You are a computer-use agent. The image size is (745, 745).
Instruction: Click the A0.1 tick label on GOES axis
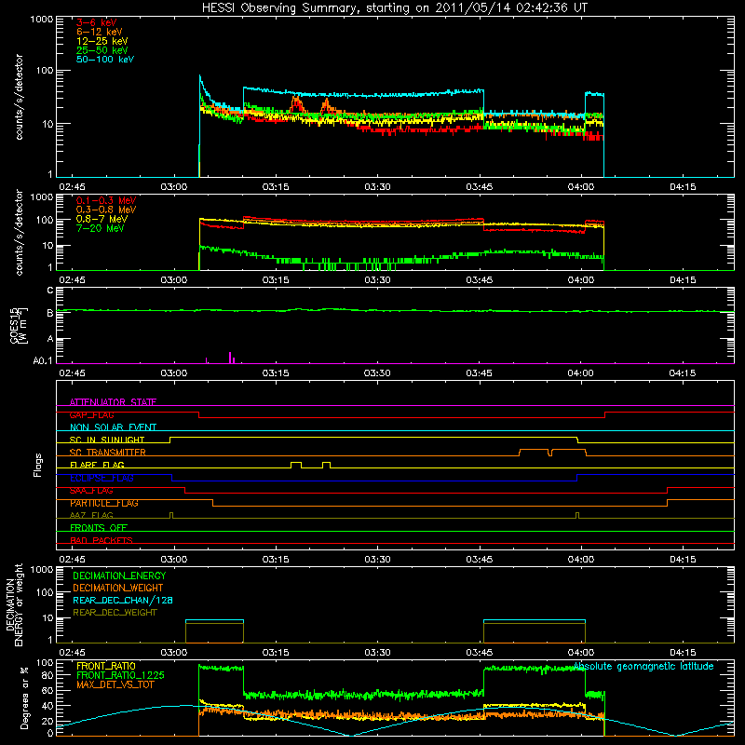pyautogui.click(x=43, y=360)
